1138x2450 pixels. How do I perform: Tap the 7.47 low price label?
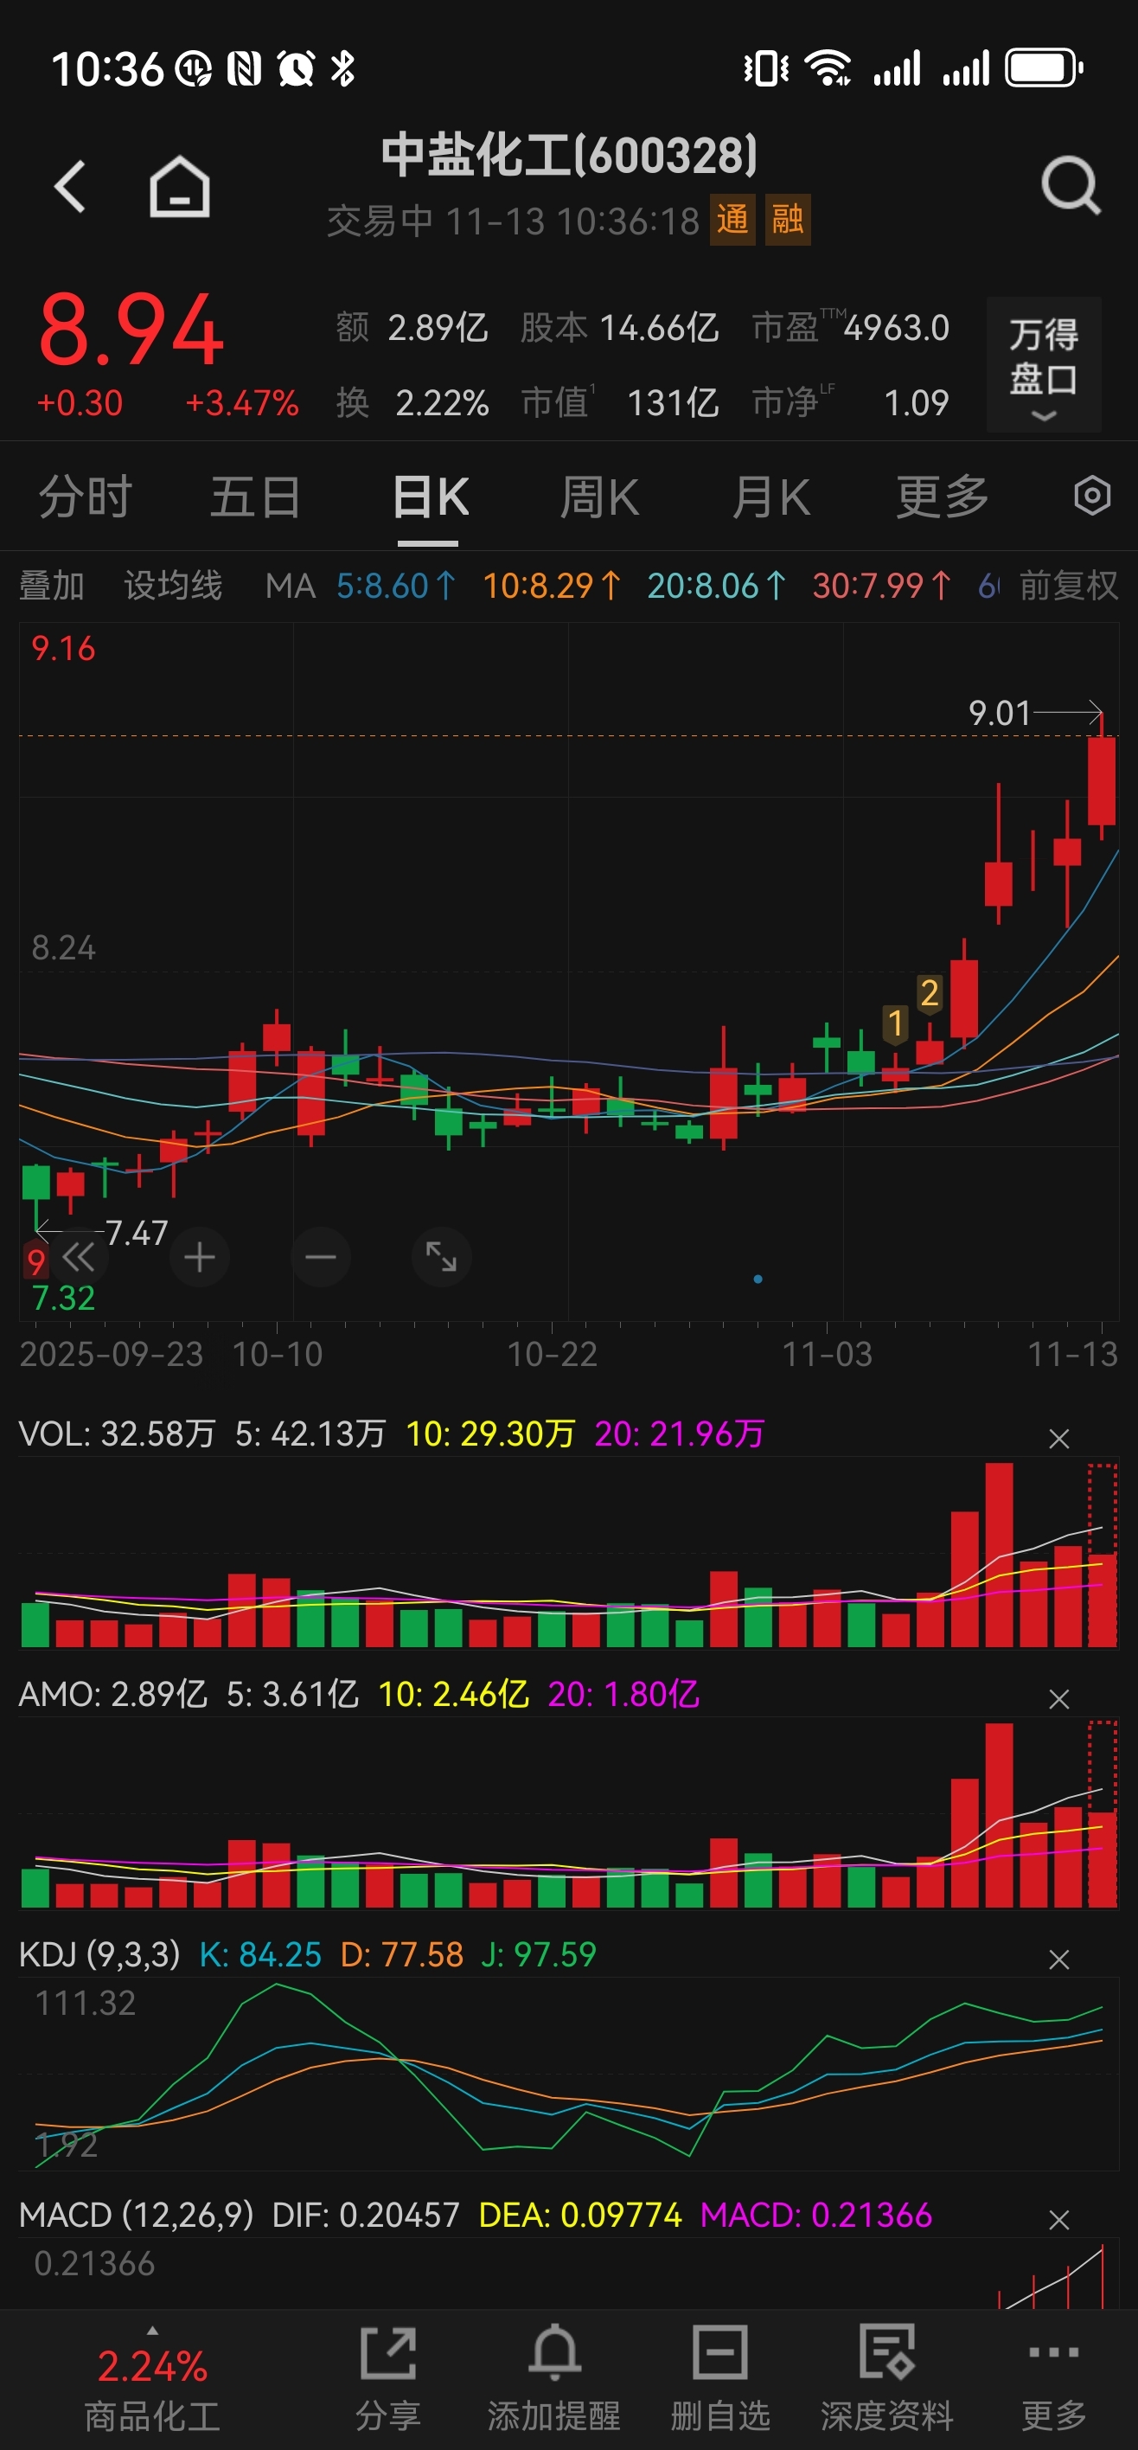pos(137,1234)
